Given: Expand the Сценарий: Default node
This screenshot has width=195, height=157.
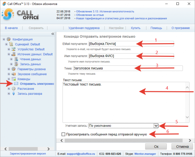Looking at the screenshot, I should tap(6, 44).
